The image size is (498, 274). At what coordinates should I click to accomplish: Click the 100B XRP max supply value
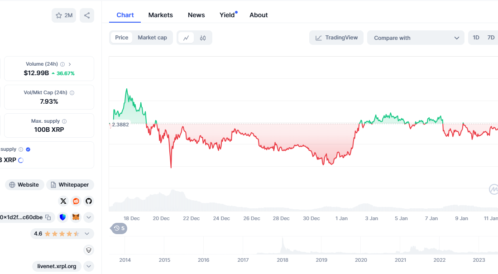pyautogui.click(x=49, y=130)
